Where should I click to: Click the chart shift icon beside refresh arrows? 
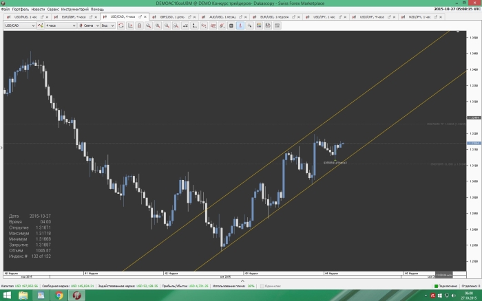point(130,26)
